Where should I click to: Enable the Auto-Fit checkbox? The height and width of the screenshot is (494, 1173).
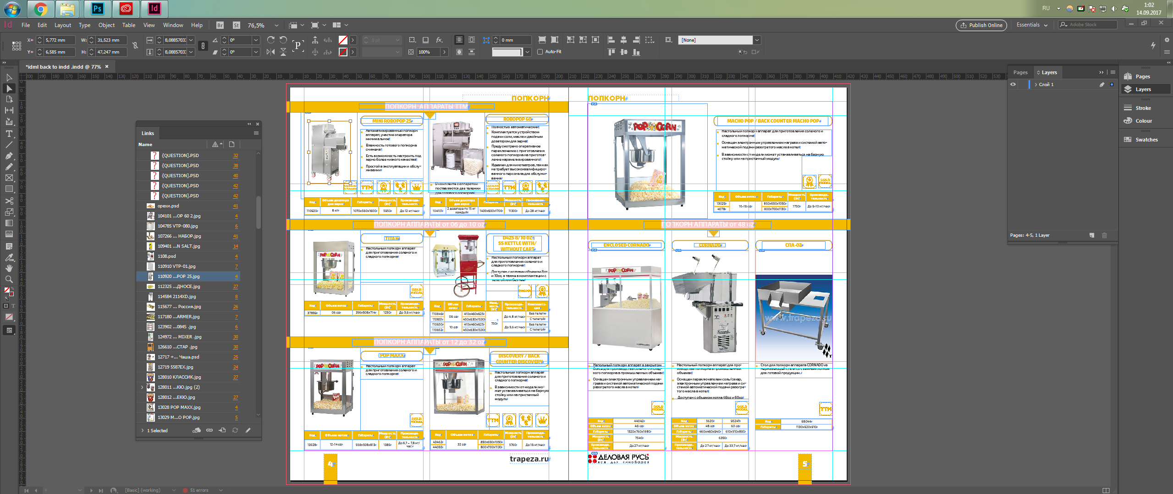pyautogui.click(x=540, y=52)
